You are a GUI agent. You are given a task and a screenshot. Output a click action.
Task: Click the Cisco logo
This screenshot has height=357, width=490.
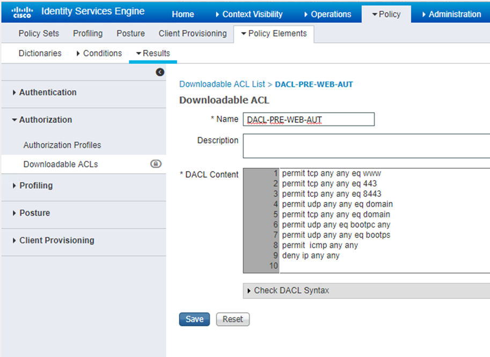coord(22,12)
